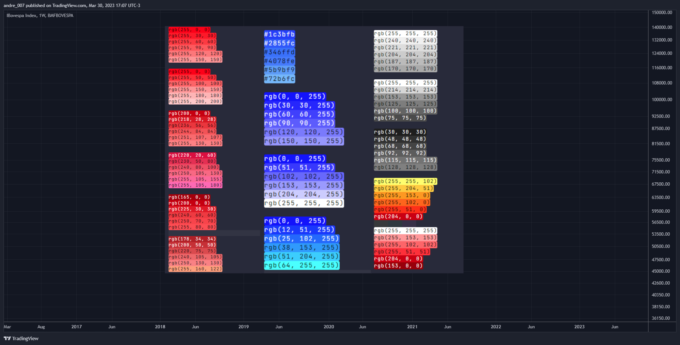Click the rgb(240, 105, 105) label

195,257
